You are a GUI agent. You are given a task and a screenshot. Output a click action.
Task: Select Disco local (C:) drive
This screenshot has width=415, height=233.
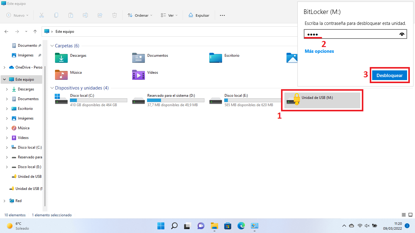click(x=91, y=100)
